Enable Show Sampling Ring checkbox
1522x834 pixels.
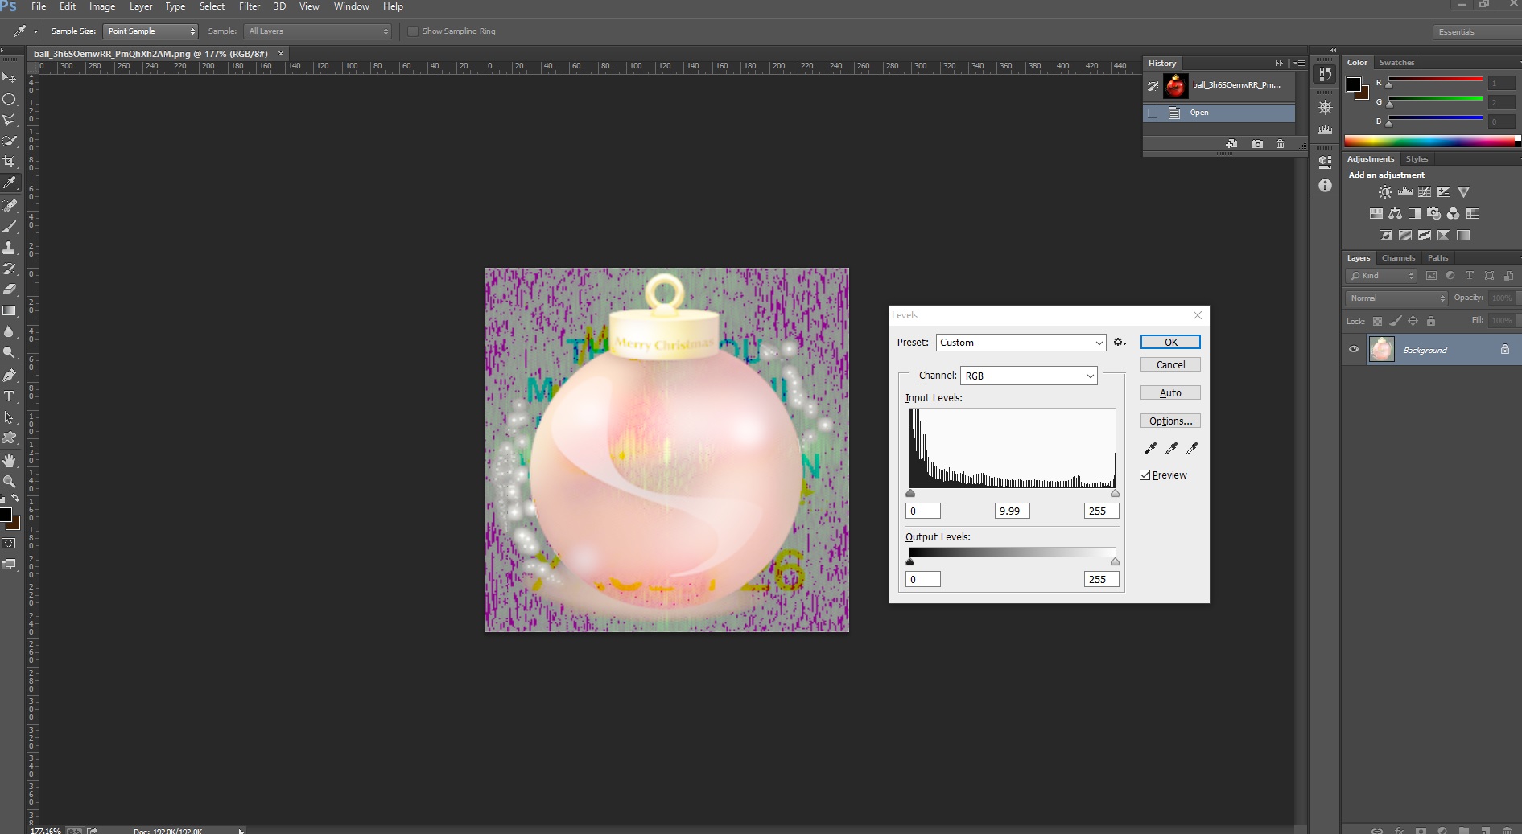[x=413, y=31]
